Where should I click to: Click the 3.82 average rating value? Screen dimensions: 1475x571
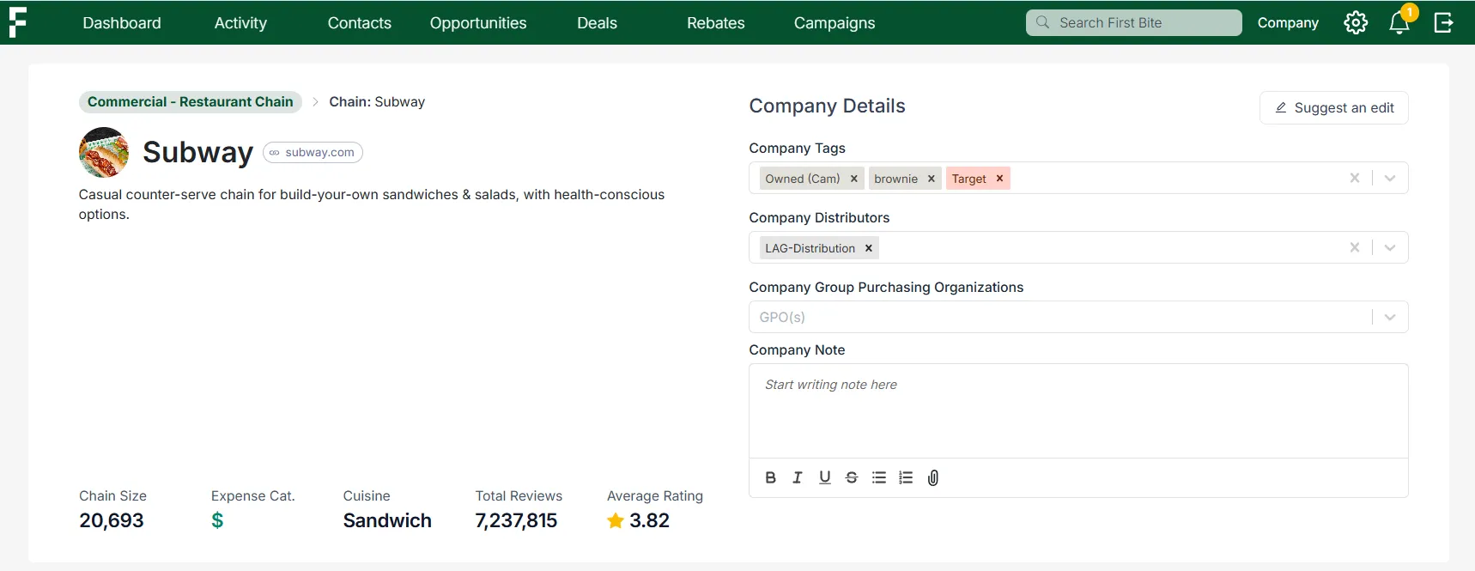tap(649, 520)
